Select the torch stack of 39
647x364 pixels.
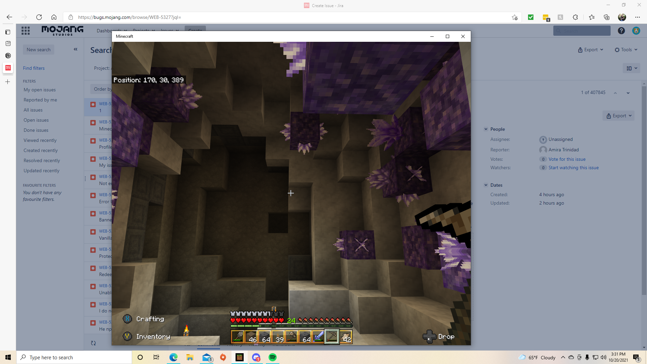(x=278, y=336)
